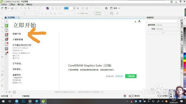Click the Export arrow-up toolbar icon
This screenshot has height=104, width=186.
tap(56, 8)
